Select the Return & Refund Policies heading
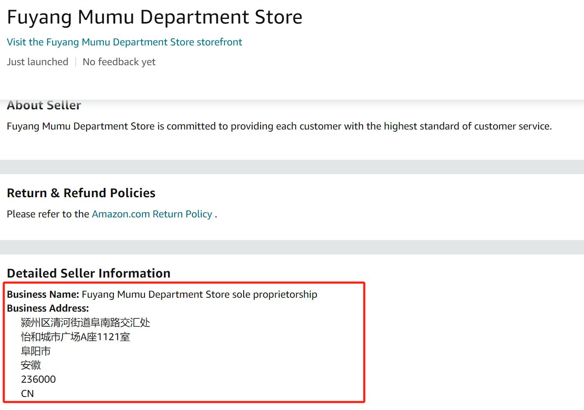The width and height of the screenshot is (584, 410). [x=81, y=193]
